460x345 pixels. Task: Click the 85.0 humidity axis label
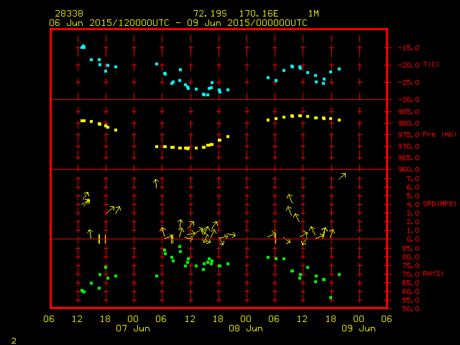tap(410, 249)
